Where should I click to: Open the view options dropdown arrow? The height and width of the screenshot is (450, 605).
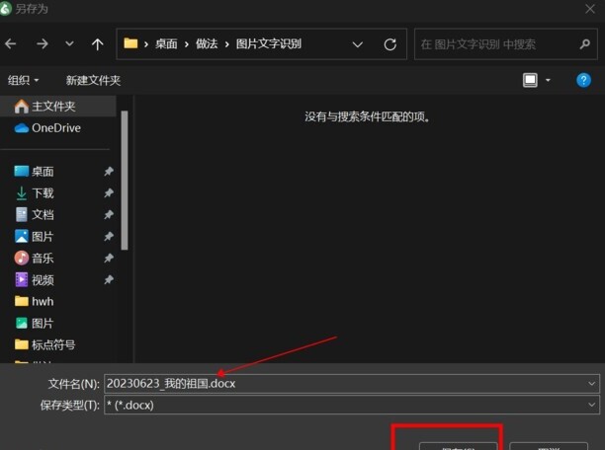[548, 81]
